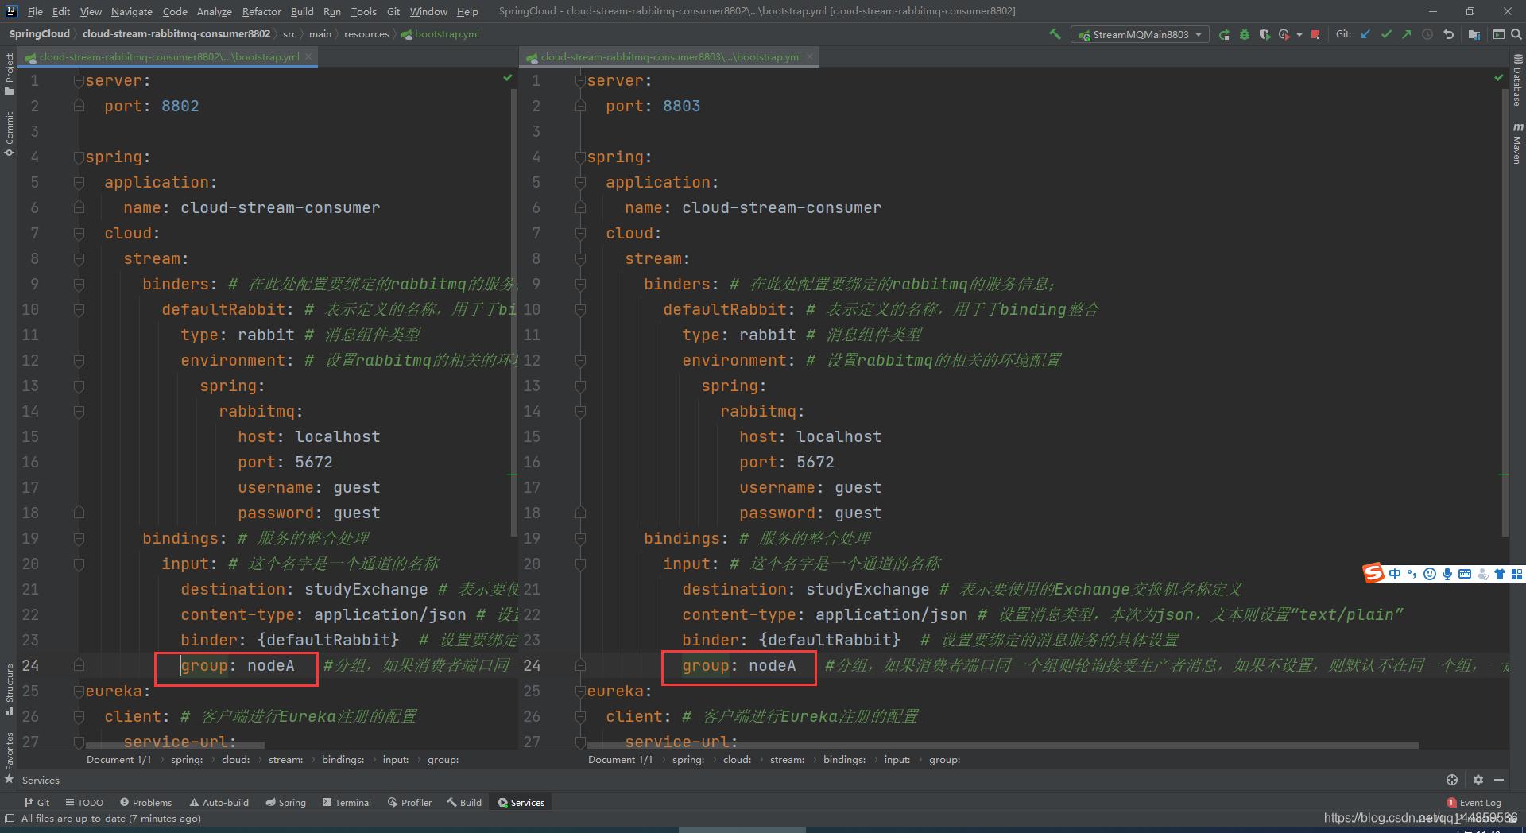Click the Services panel settings gear icon

click(1478, 780)
